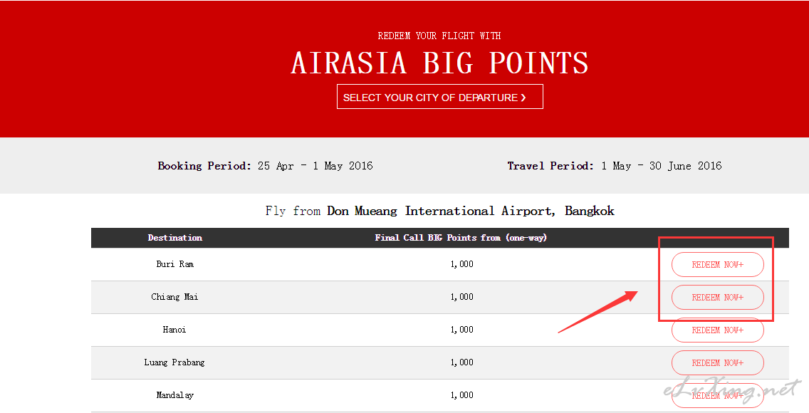Select the Luang Prabang destination cell
This screenshot has height=413, width=809.
[x=174, y=362]
